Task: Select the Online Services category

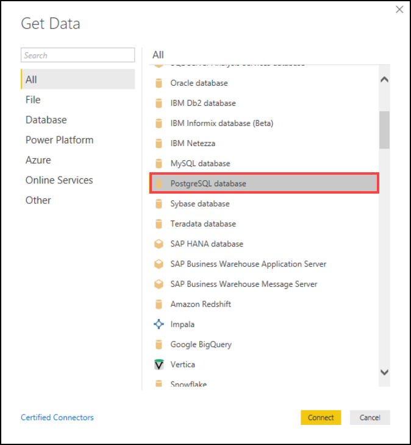Action: click(x=59, y=180)
